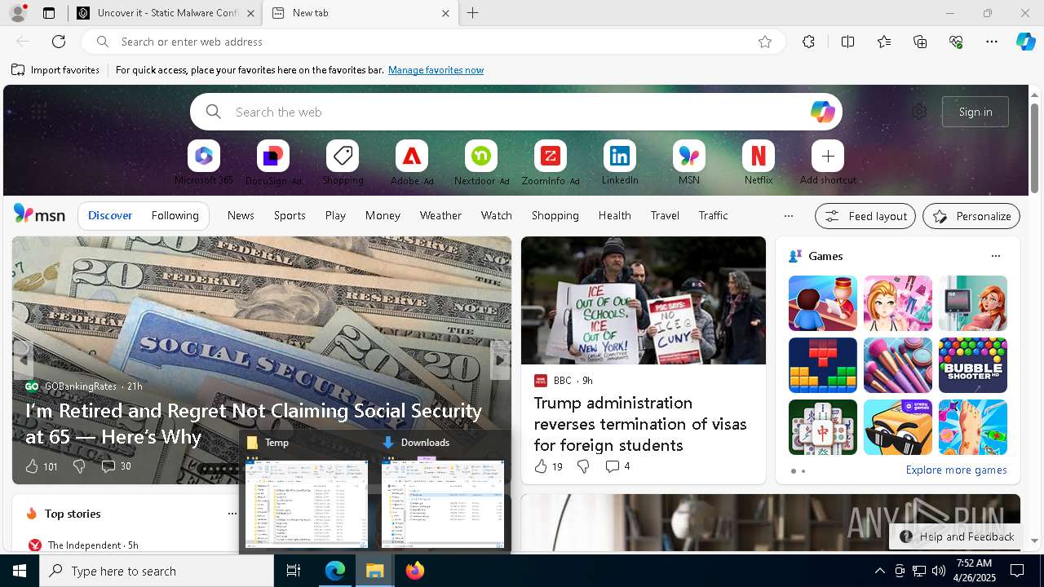Open Browser essentials heart icon

pos(956,42)
